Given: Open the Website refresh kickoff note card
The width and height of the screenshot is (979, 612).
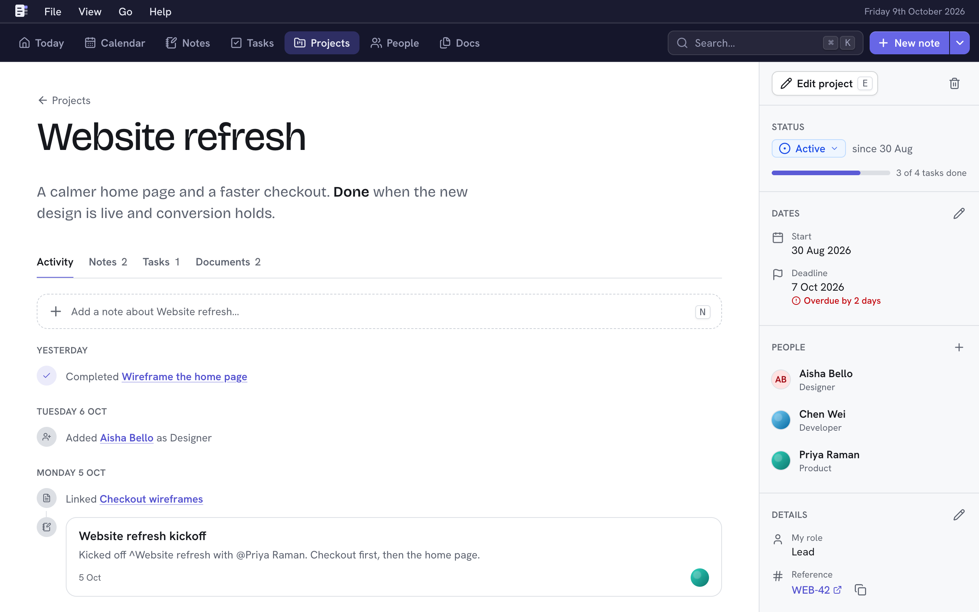Looking at the screenshot, I should pos(394,557).
